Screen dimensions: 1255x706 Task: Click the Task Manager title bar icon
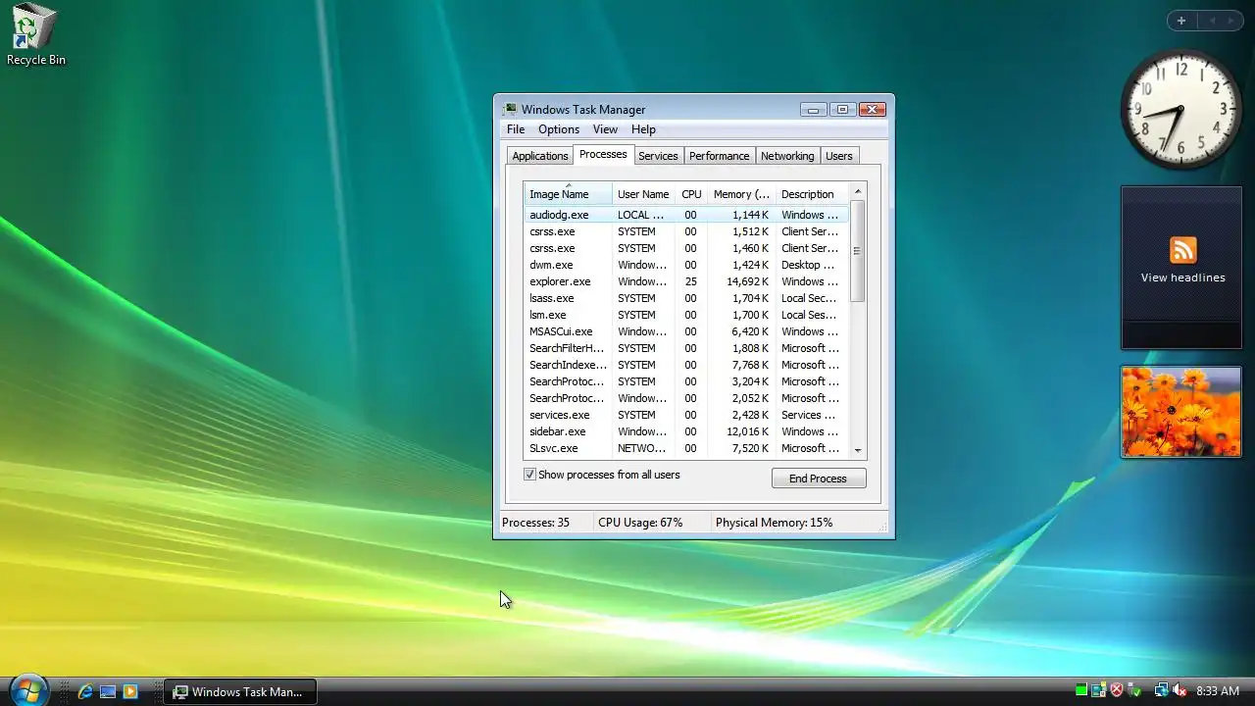[510, 110]
